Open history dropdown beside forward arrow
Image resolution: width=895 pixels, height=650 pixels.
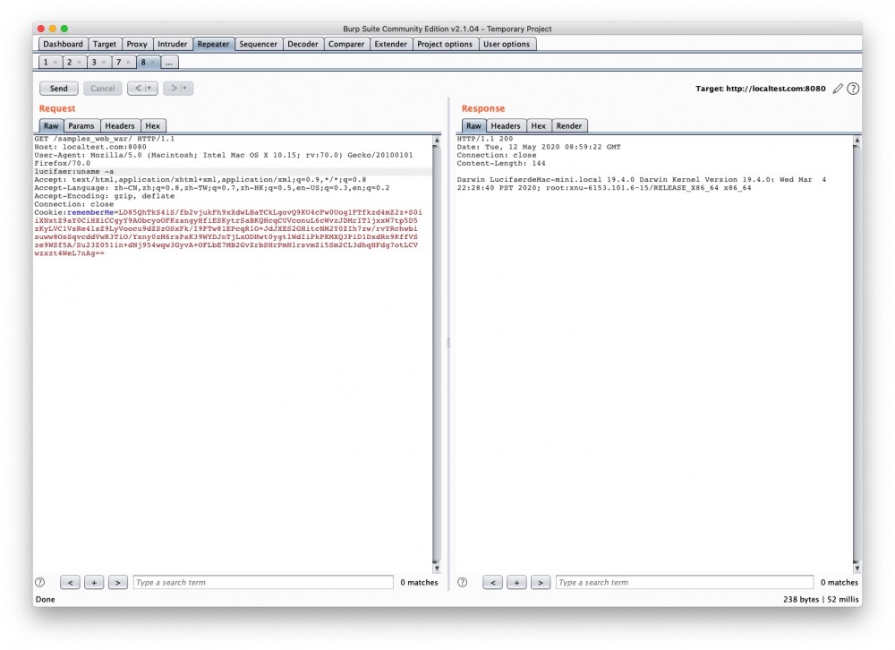185,89
